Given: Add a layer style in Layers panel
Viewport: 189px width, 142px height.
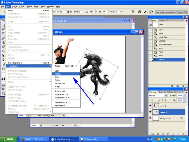Looking at the screenshot, I should click(x=158, y=134).
